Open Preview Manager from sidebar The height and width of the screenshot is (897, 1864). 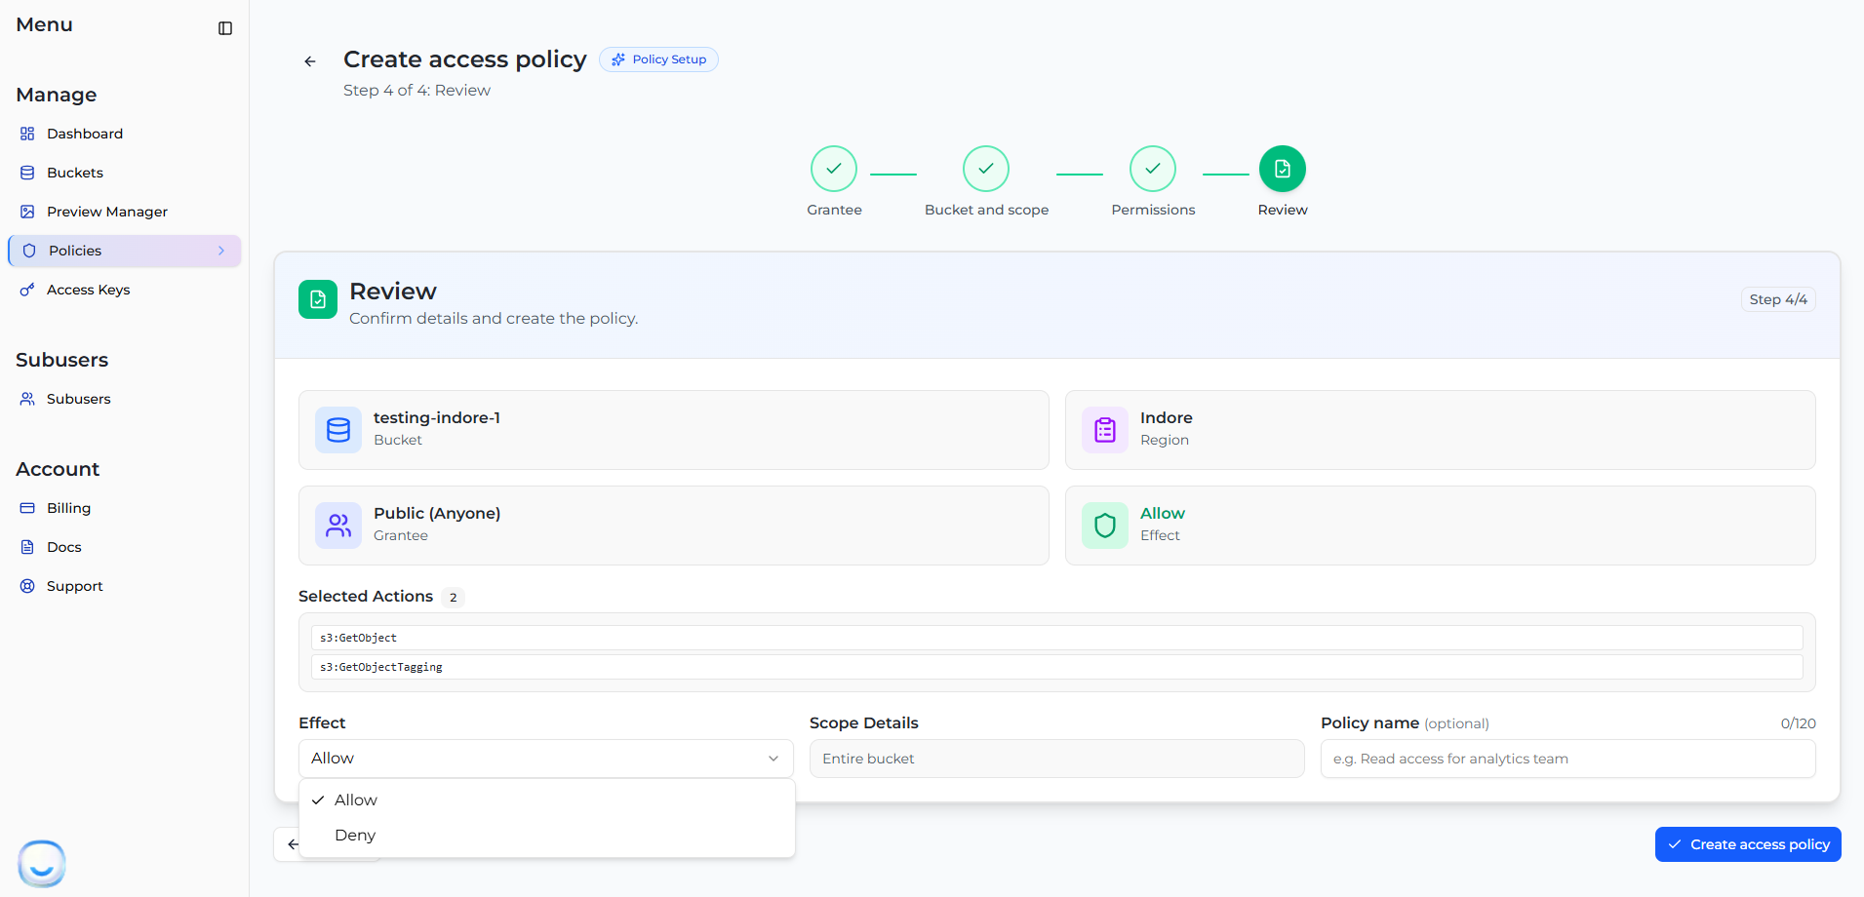[x=125, y=212]
